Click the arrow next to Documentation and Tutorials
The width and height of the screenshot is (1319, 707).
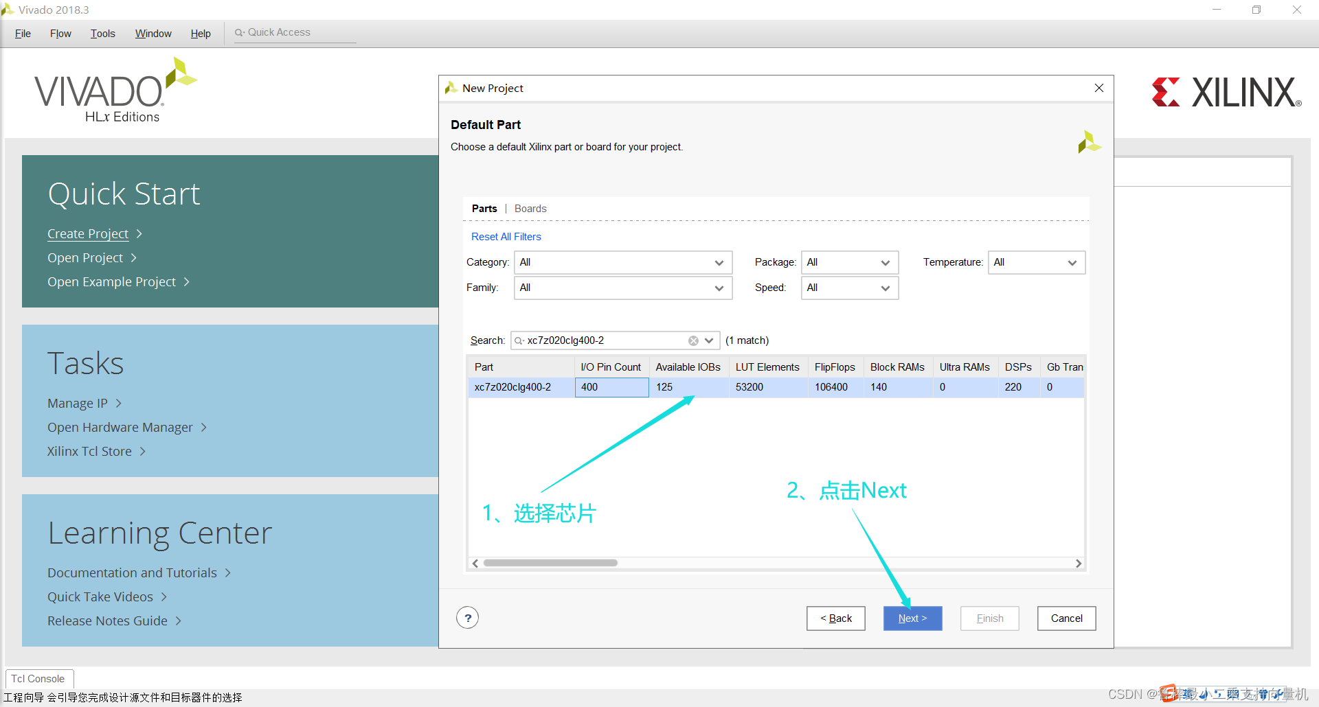pos(227,573)
